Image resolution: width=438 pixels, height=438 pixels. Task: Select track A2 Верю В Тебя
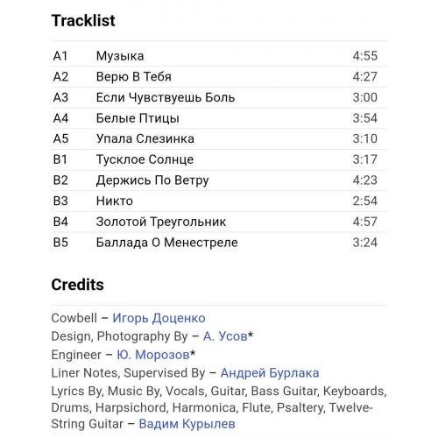click(219, 77)
